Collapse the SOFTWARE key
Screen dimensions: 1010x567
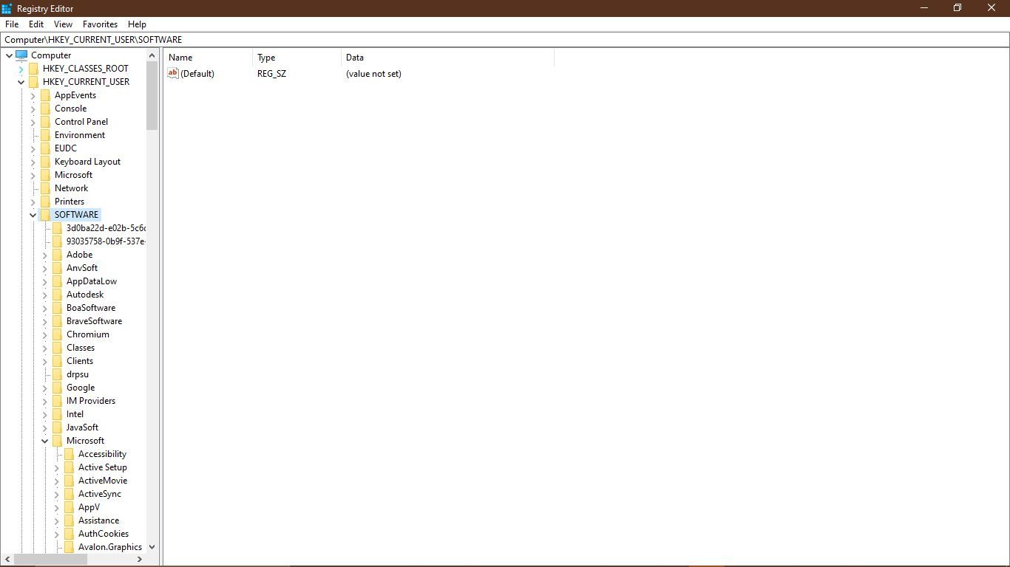coord(33,214)
